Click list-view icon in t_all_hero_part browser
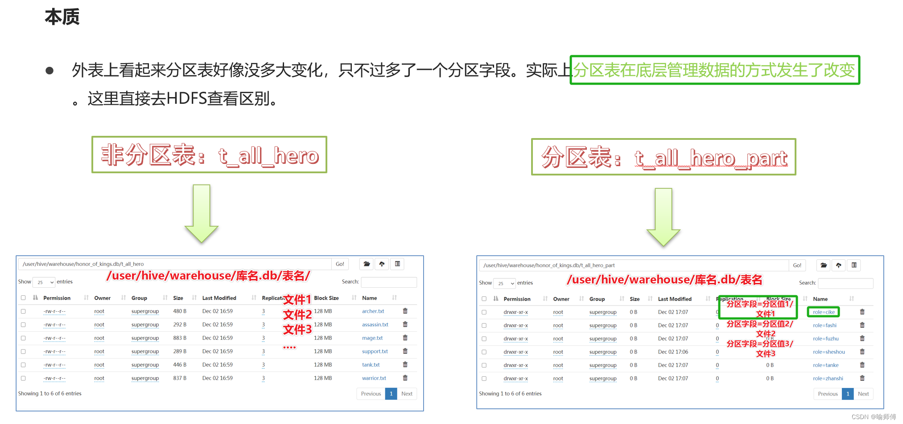Image resolution: width=903 pixels, height=424 pixels. tap(854, 265)
